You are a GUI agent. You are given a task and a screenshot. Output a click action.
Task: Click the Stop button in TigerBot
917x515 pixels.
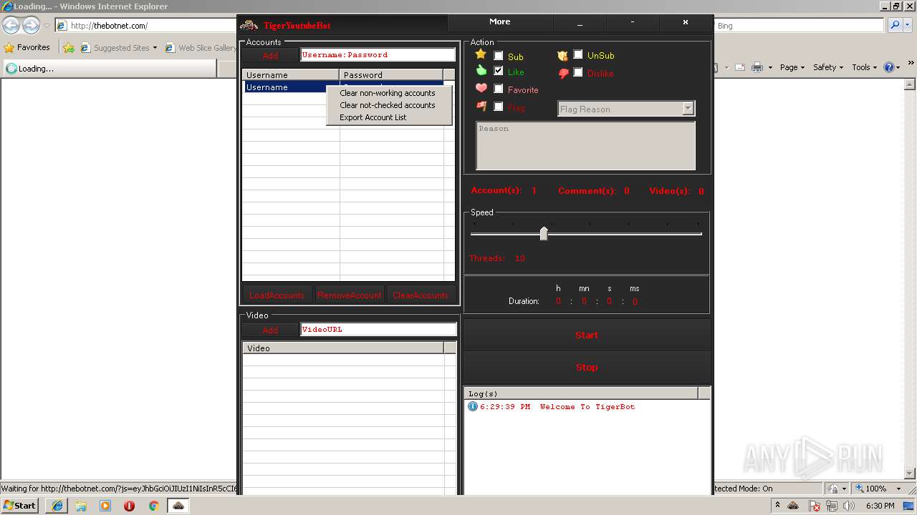587,367
